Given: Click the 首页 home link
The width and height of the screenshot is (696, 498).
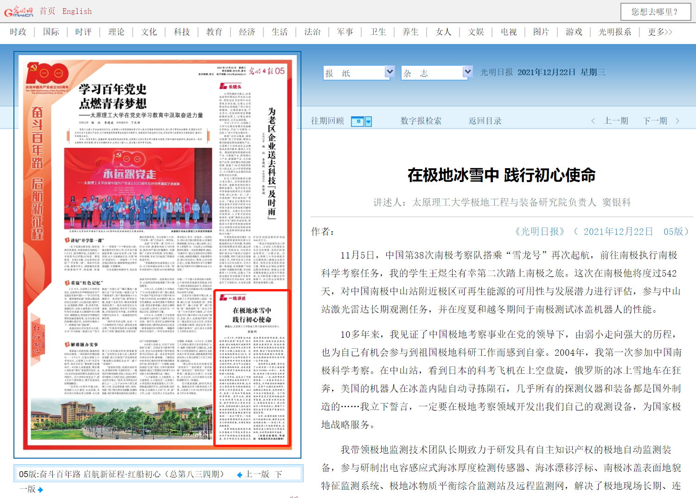Looking at the screenshot, I should point(47,11).
